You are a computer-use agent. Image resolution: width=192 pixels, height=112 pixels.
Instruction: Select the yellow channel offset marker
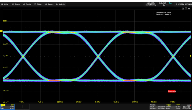click(x=1, y=31)
